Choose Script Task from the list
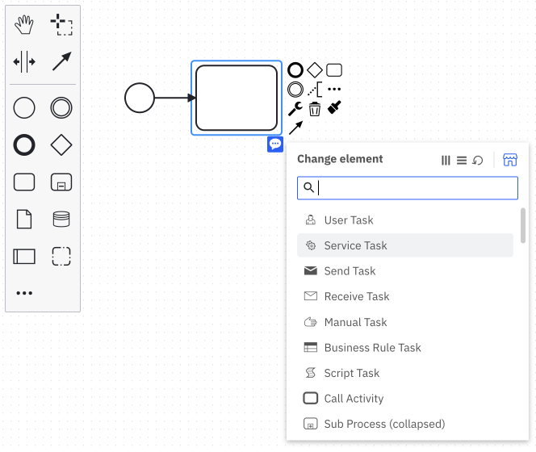Screen dimensions: 536x452 pyautogui.click(x=351, y=373)
